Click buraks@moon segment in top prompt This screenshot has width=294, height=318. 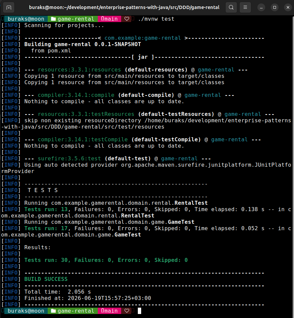[26, 19]
